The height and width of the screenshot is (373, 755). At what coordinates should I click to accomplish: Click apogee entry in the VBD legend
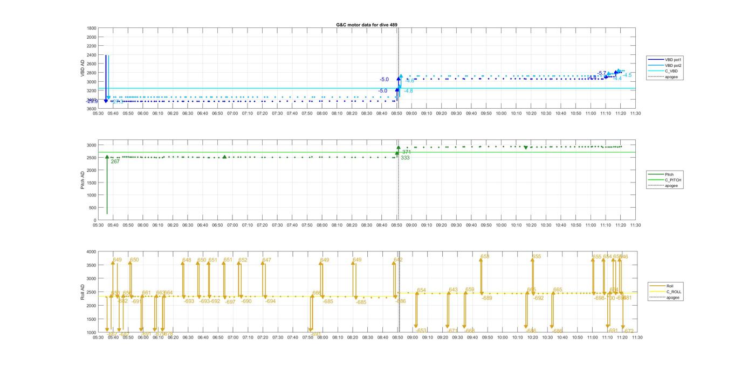click(x=663, y=77)
